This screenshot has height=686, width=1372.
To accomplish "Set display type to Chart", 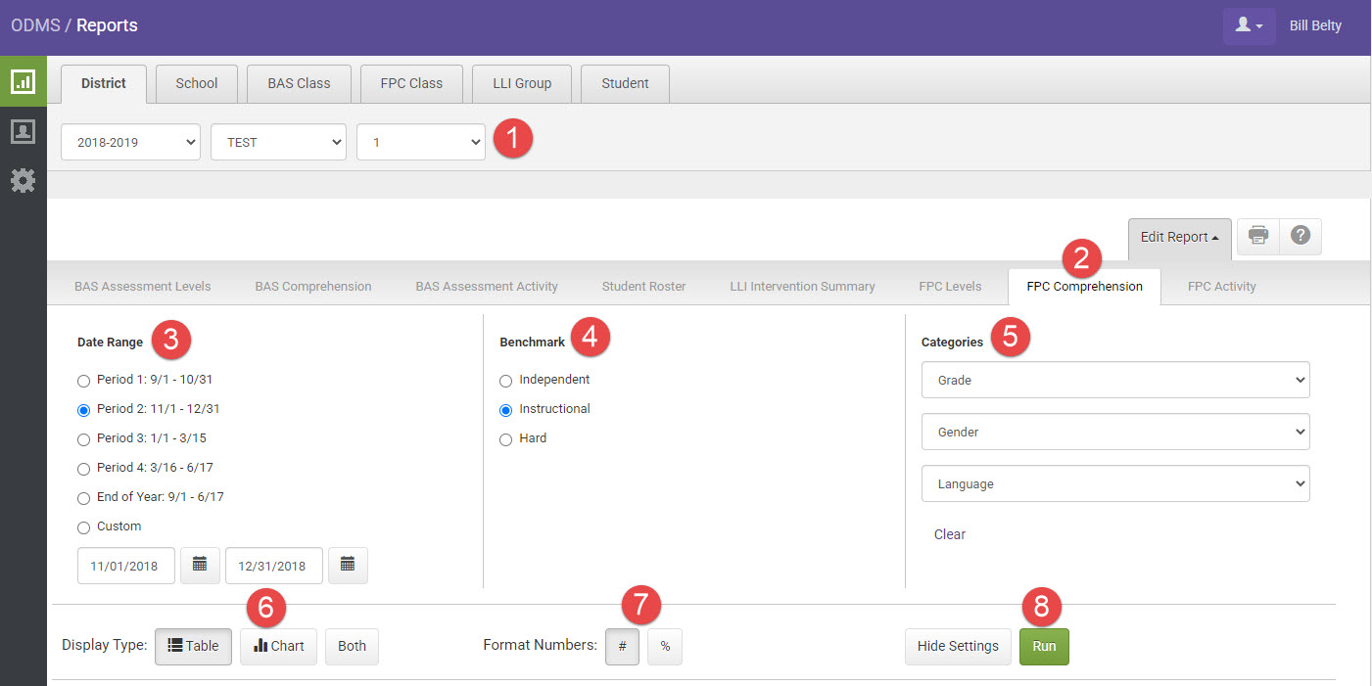I will click(x=278, y=646).
